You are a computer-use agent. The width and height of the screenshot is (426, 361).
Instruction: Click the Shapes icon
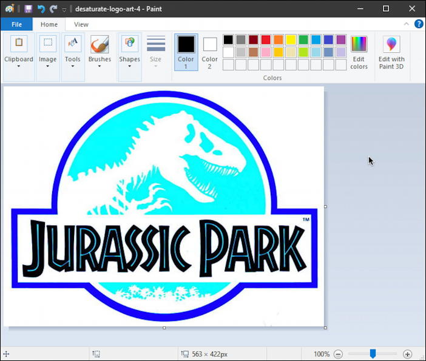(130, 43)
